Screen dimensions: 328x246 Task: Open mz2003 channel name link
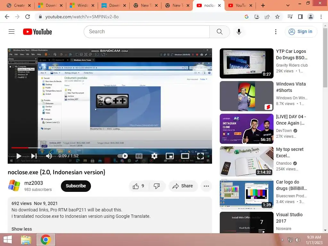33,183
